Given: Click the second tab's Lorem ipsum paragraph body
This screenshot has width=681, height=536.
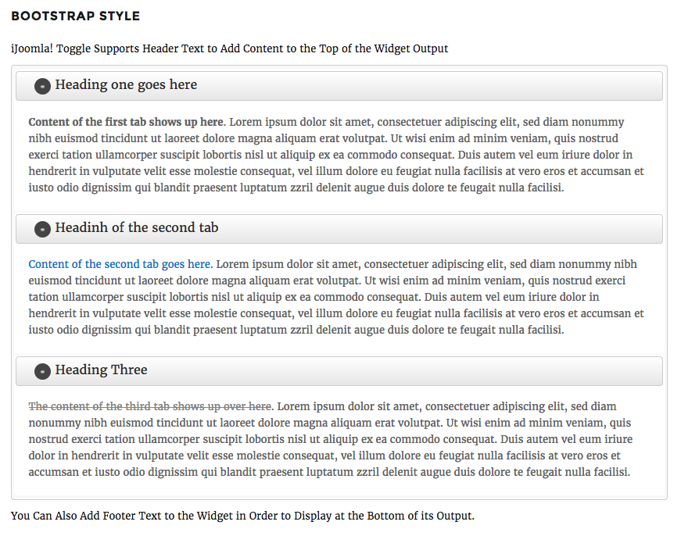Looking at the screenshot, I should pos(336,297).
